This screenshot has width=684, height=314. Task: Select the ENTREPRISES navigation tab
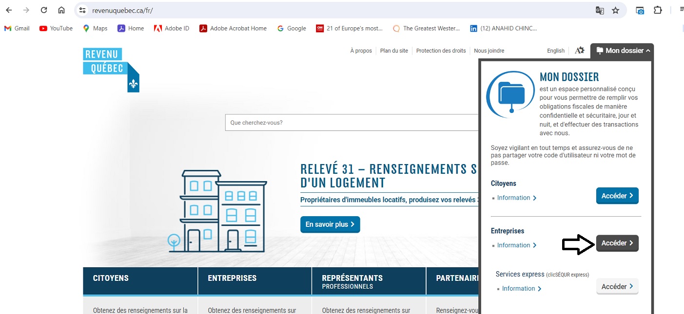[x=254, y=280]
